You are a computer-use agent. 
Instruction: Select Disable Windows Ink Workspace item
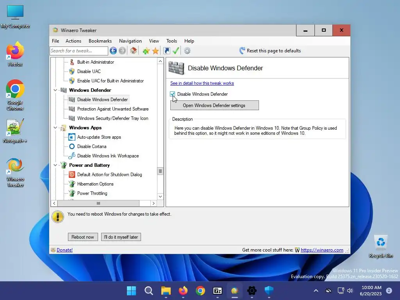(108, 156)
